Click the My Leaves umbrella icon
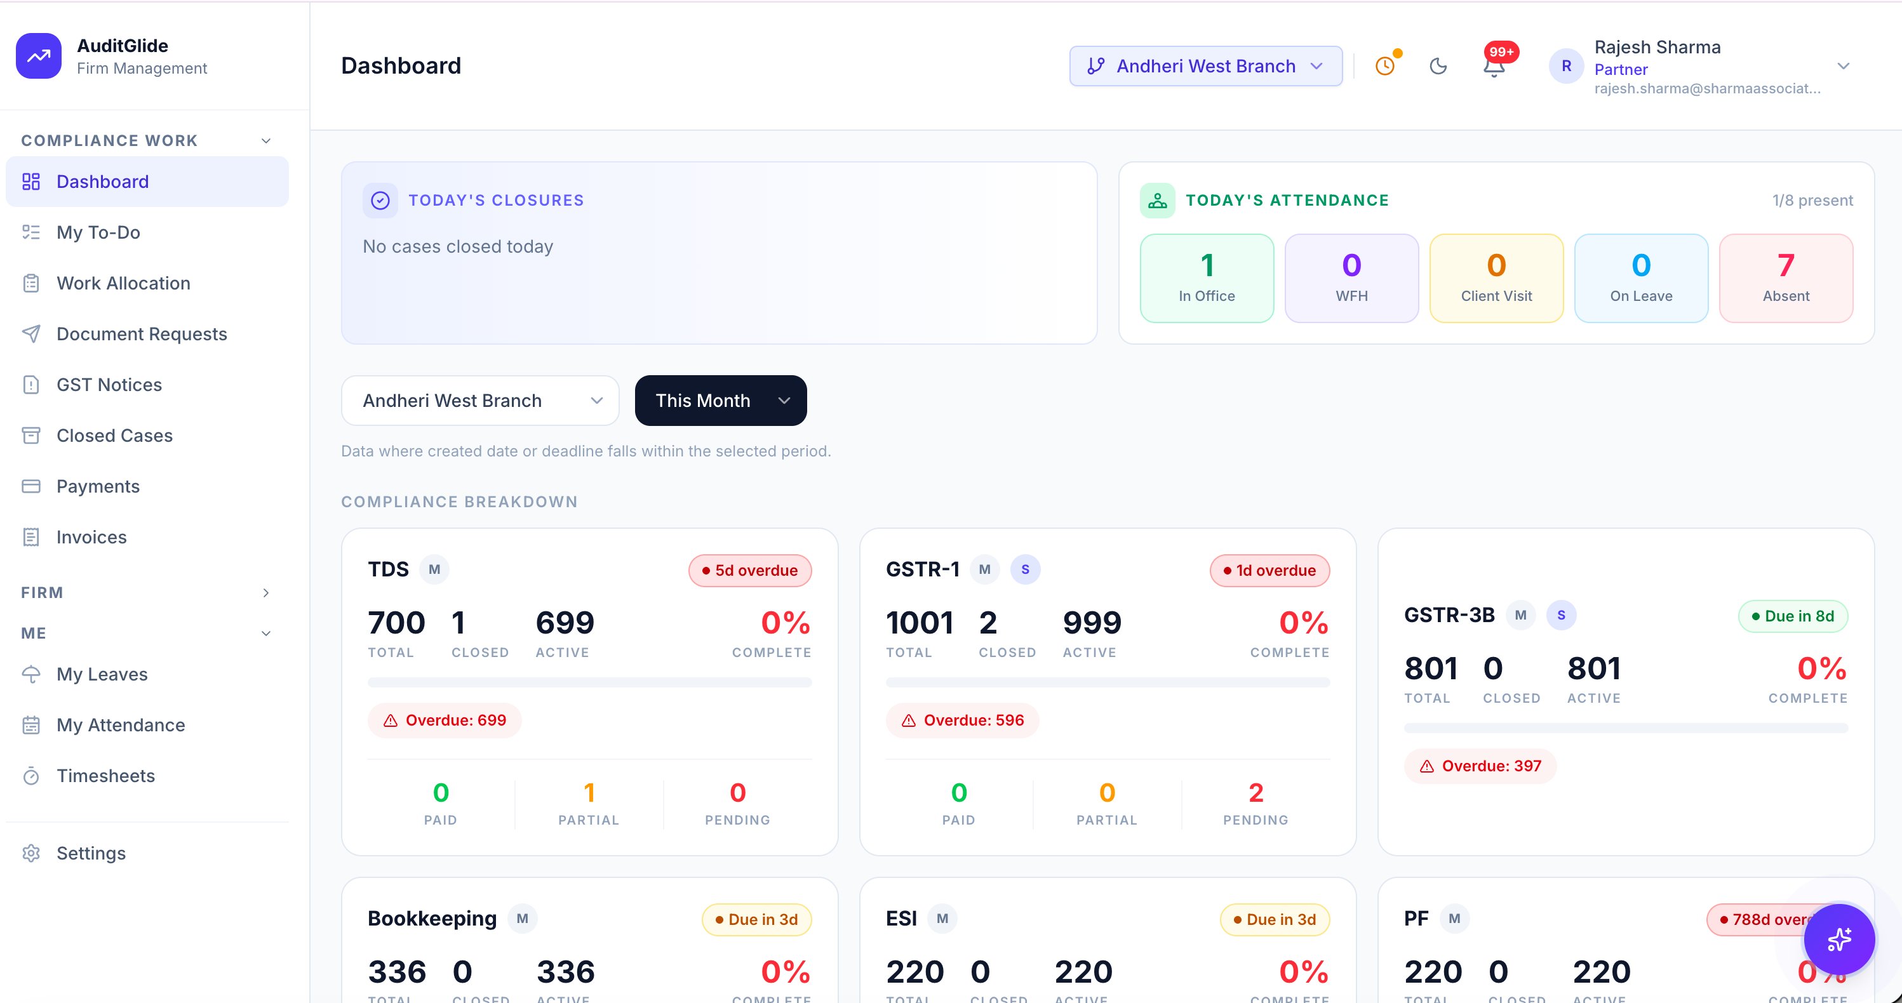The width and height of the screenshot is (1902, 1003). click(31, 674)
